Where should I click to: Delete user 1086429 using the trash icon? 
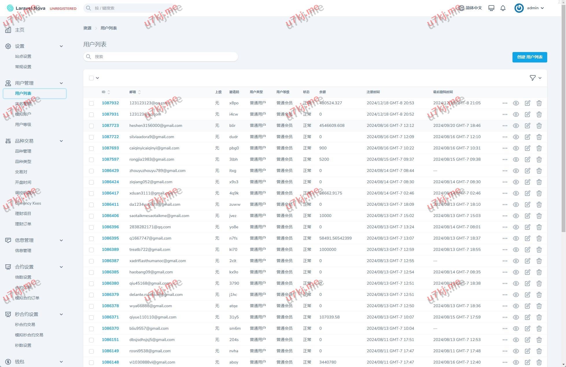pos(539,171)
